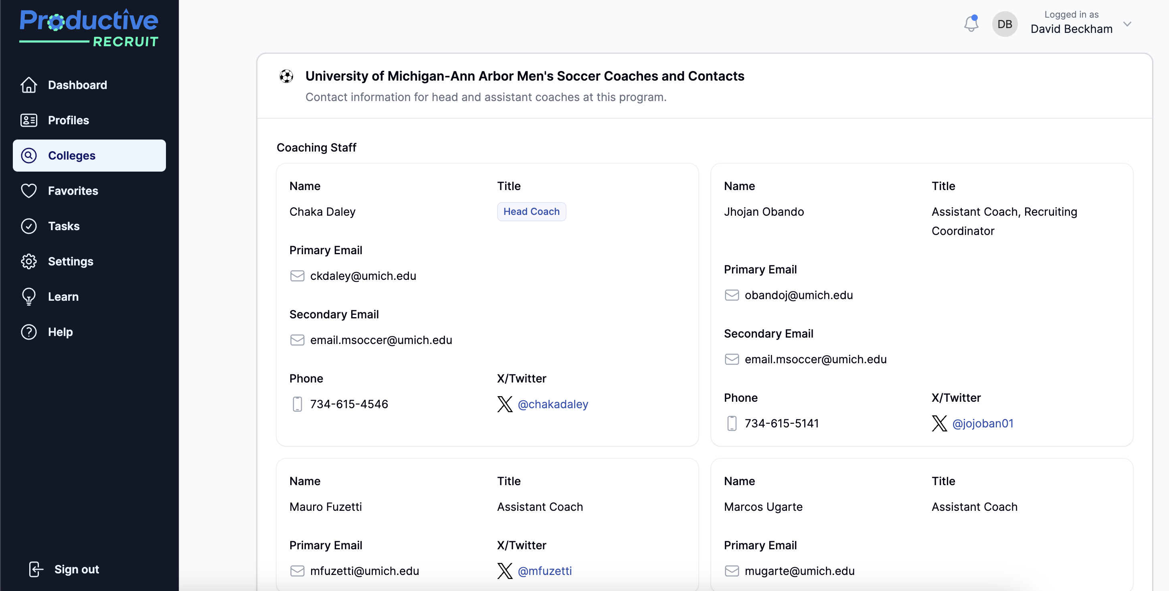
Task: Click the University of Michigan-Ann Arbor page title
Action: tap(525, 76)
